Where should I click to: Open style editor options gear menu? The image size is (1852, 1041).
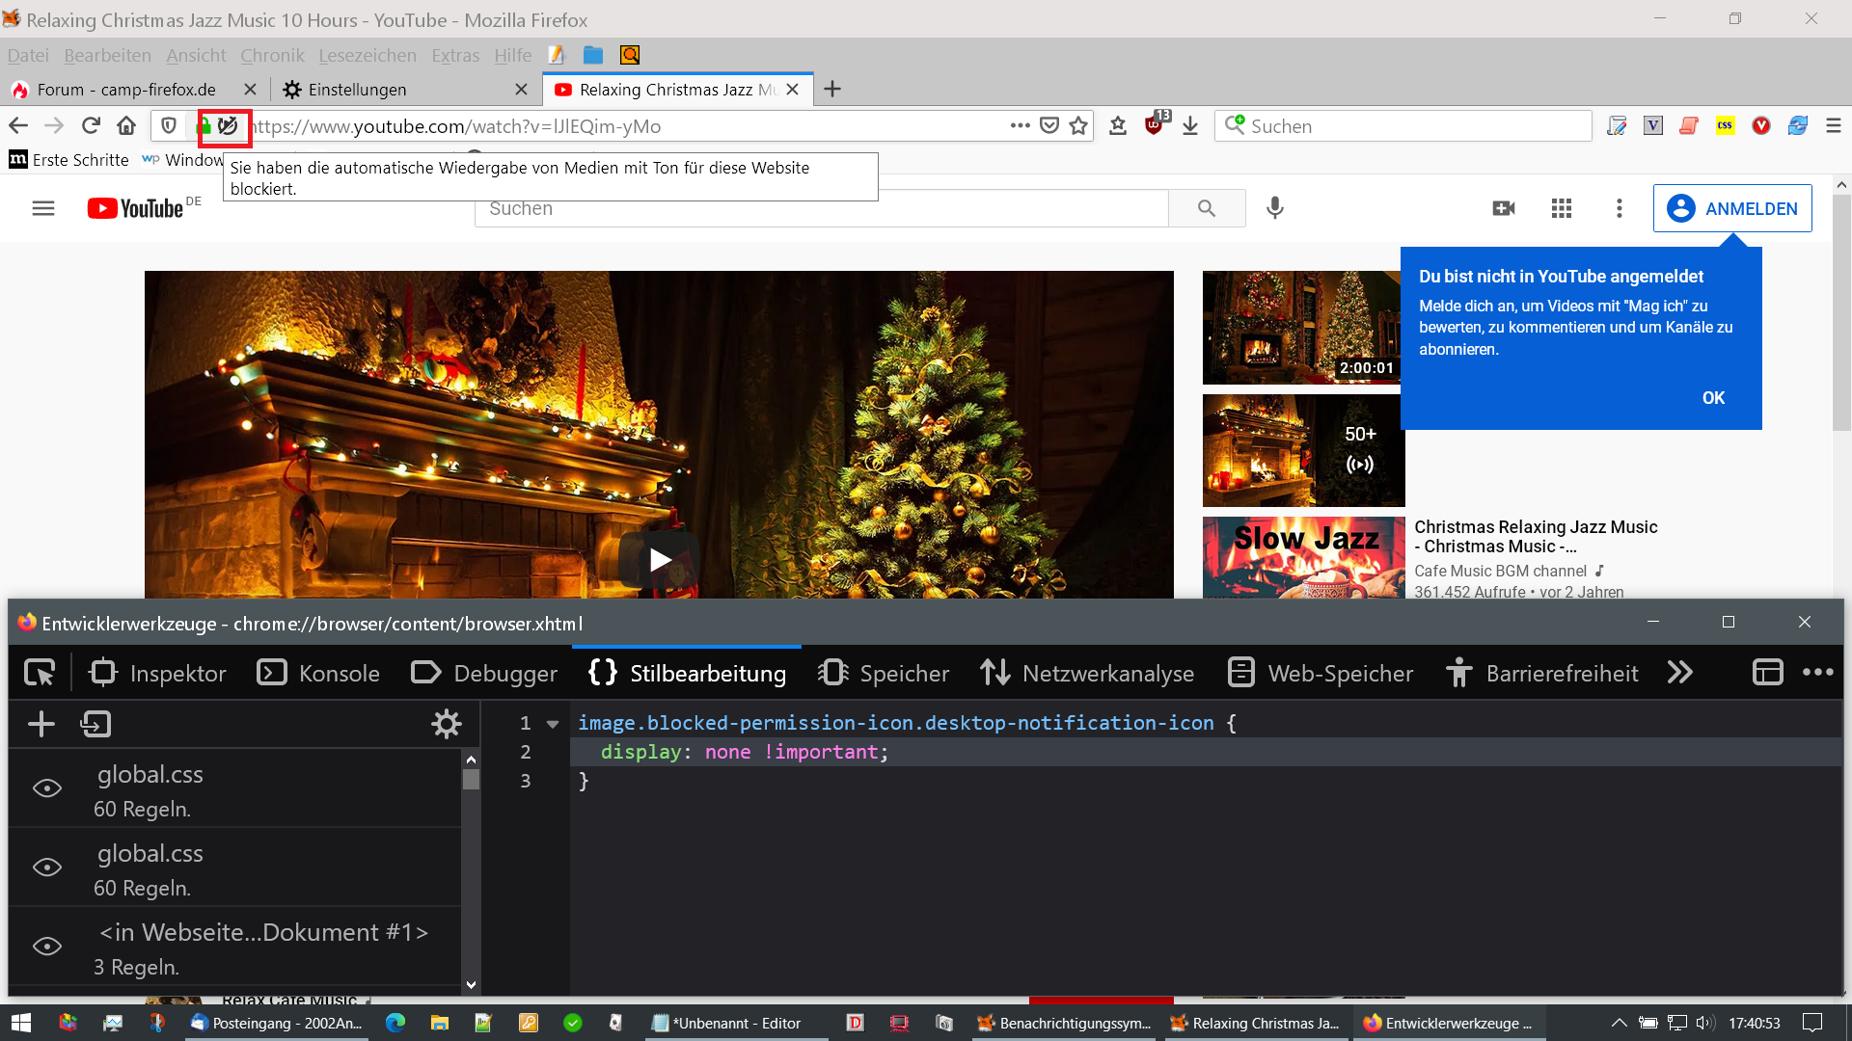[x=446, y=724]
